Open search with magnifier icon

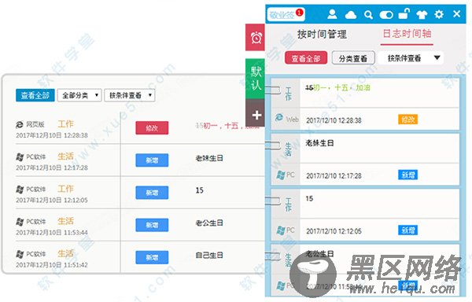[x=368, y=14]
